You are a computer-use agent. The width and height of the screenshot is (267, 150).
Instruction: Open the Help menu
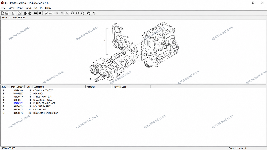coord(48,8)
